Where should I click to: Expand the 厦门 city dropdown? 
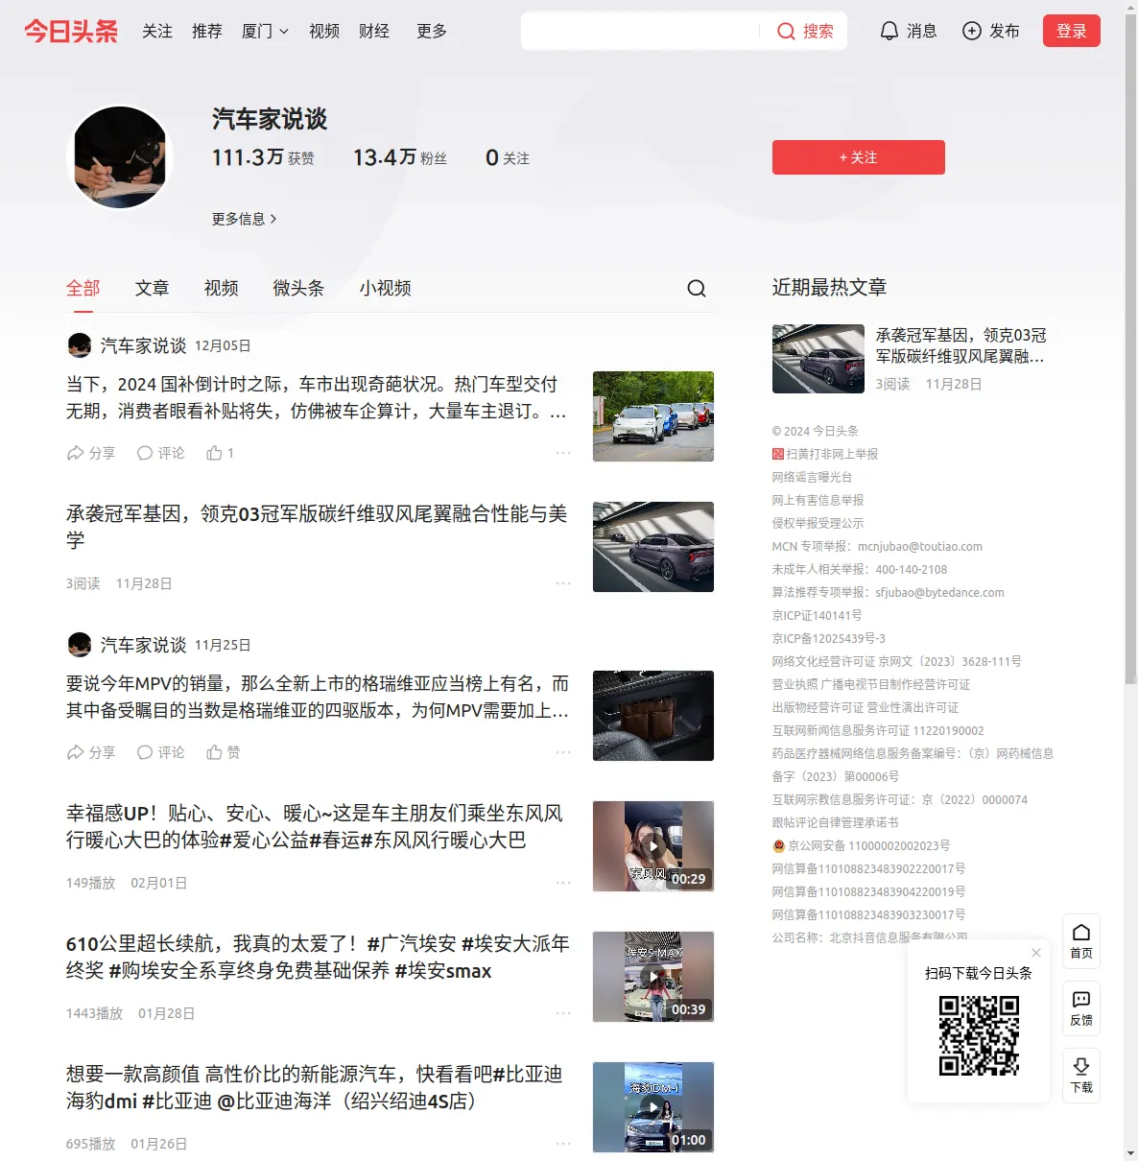pos(265,31)
